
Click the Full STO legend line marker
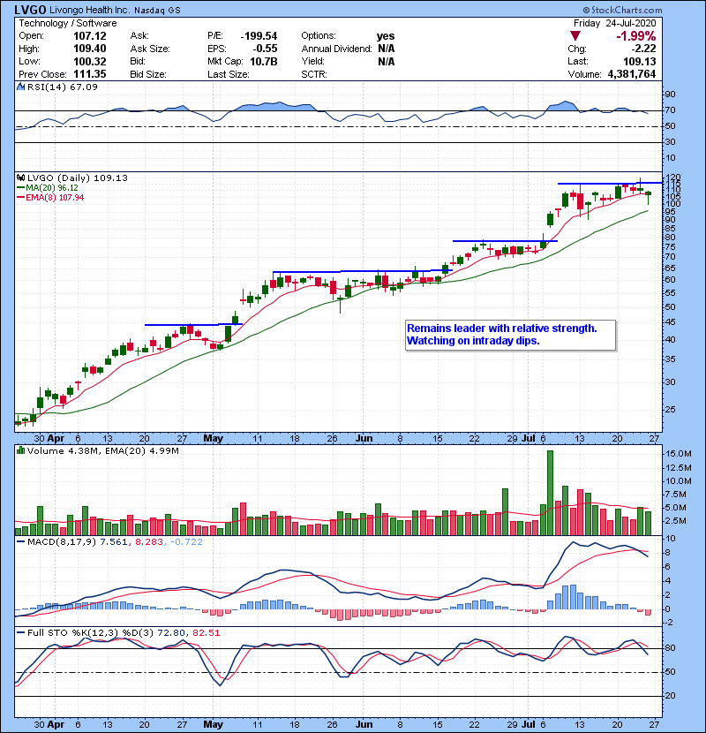(x=20, y=633)
